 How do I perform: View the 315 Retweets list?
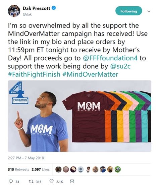18,169
